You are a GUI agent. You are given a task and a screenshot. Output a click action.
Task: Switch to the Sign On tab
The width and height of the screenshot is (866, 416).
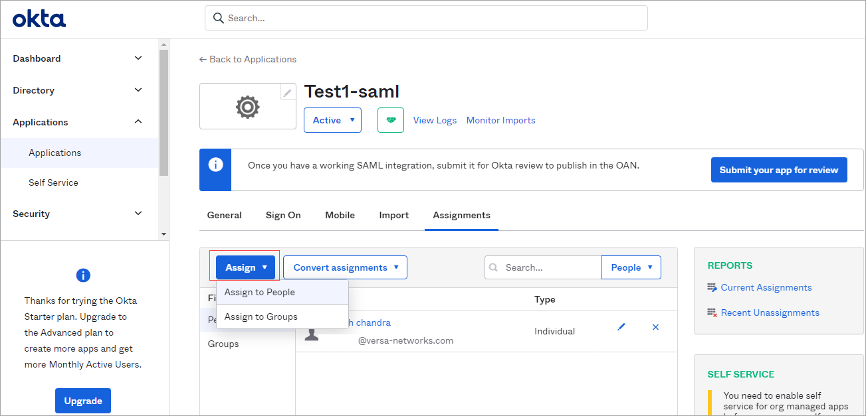pos(282,215)
